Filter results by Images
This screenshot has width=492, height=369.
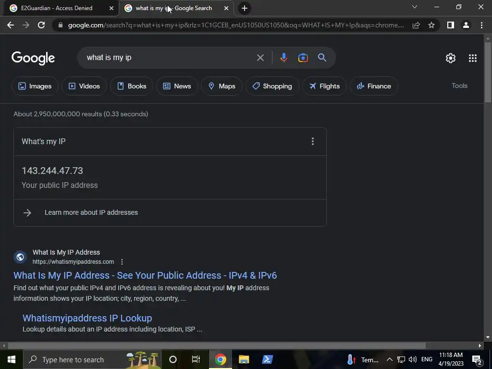pyautogui.click(x=35, y=86)
